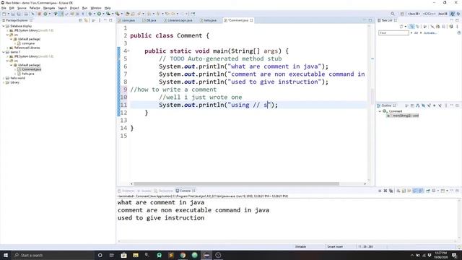Select conn.java in Package Explorer
The height and width of the screenshot is (260, 462).
click(26, 43)
